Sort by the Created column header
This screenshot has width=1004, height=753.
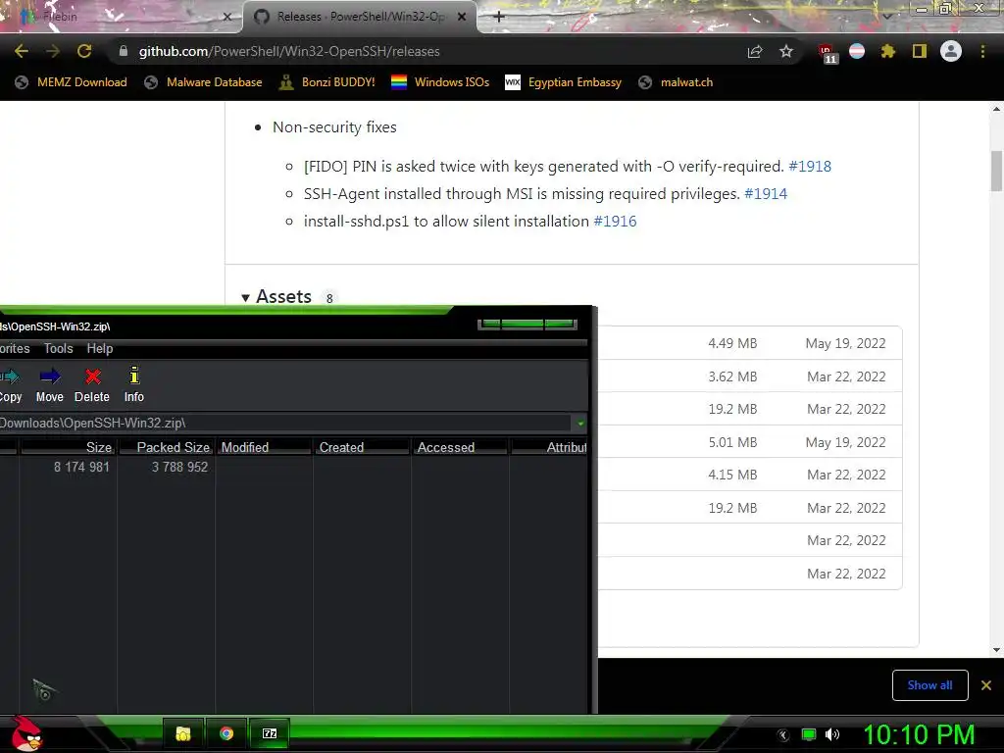(x=362, y=447)
